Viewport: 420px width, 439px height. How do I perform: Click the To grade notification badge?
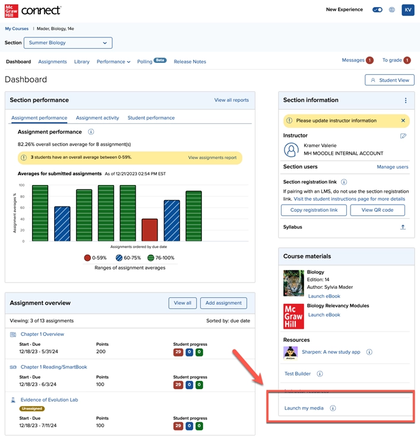(407, 60)
